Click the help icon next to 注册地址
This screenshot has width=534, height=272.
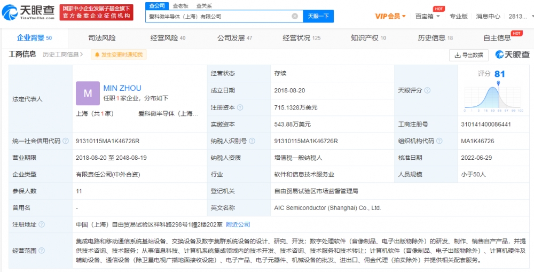click(42, 224)
